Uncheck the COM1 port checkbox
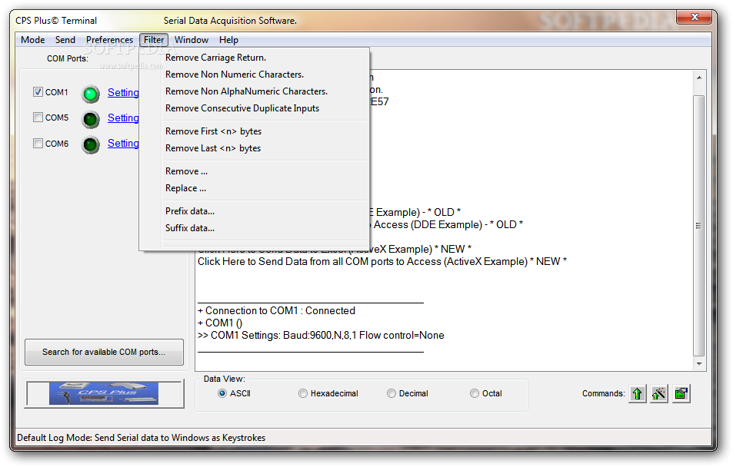The height and width of the screenshot is (467, 733). point(38,92)
